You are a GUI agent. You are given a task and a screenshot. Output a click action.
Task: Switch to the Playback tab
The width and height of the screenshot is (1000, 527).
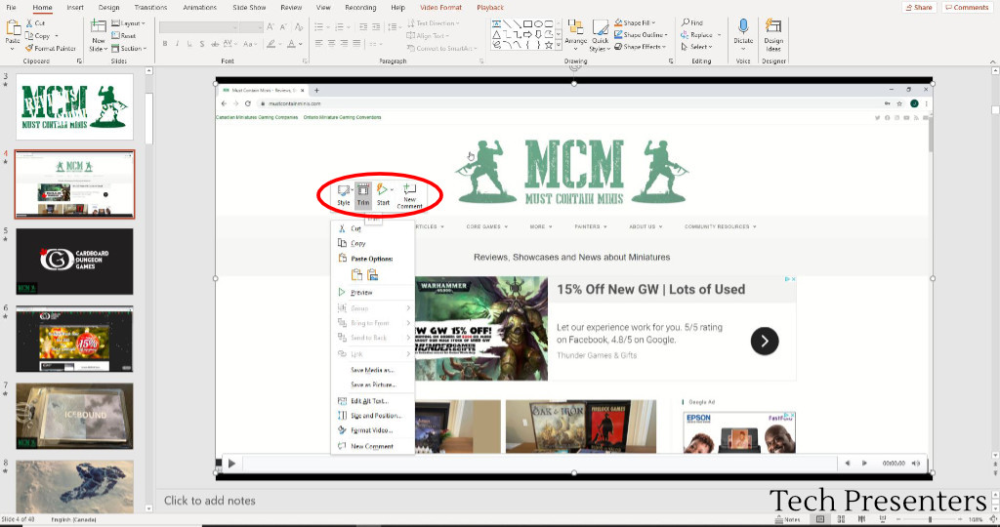click(x=490, y=8)
